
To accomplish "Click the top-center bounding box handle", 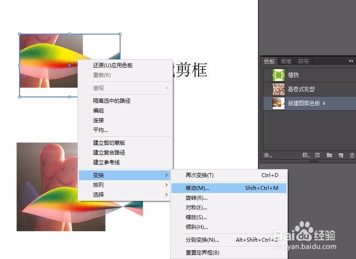I will tap(70, 34).
